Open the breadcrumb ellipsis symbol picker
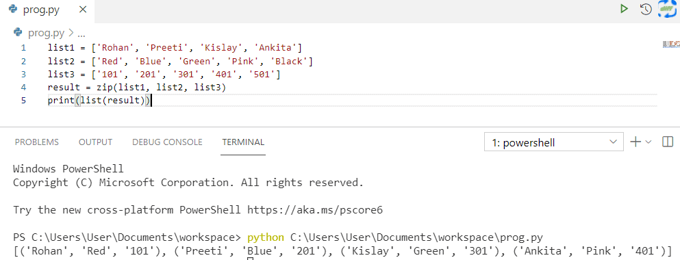Screen dimensions: 680x260 [81, 33]
